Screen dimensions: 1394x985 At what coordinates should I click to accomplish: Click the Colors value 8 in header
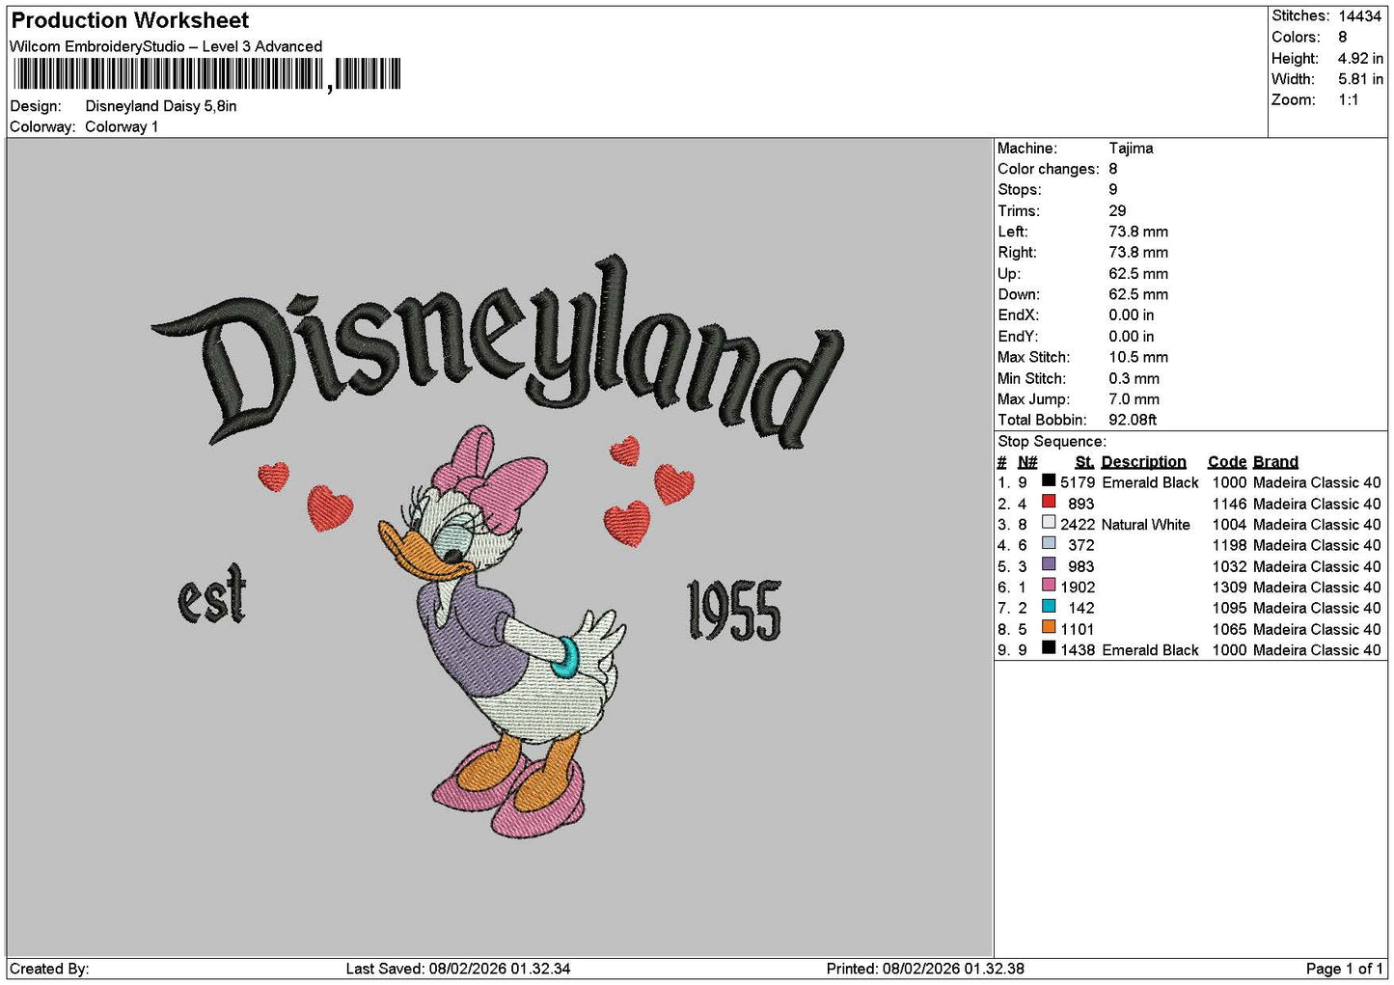pyautogui.click(x=1343, y=37)
